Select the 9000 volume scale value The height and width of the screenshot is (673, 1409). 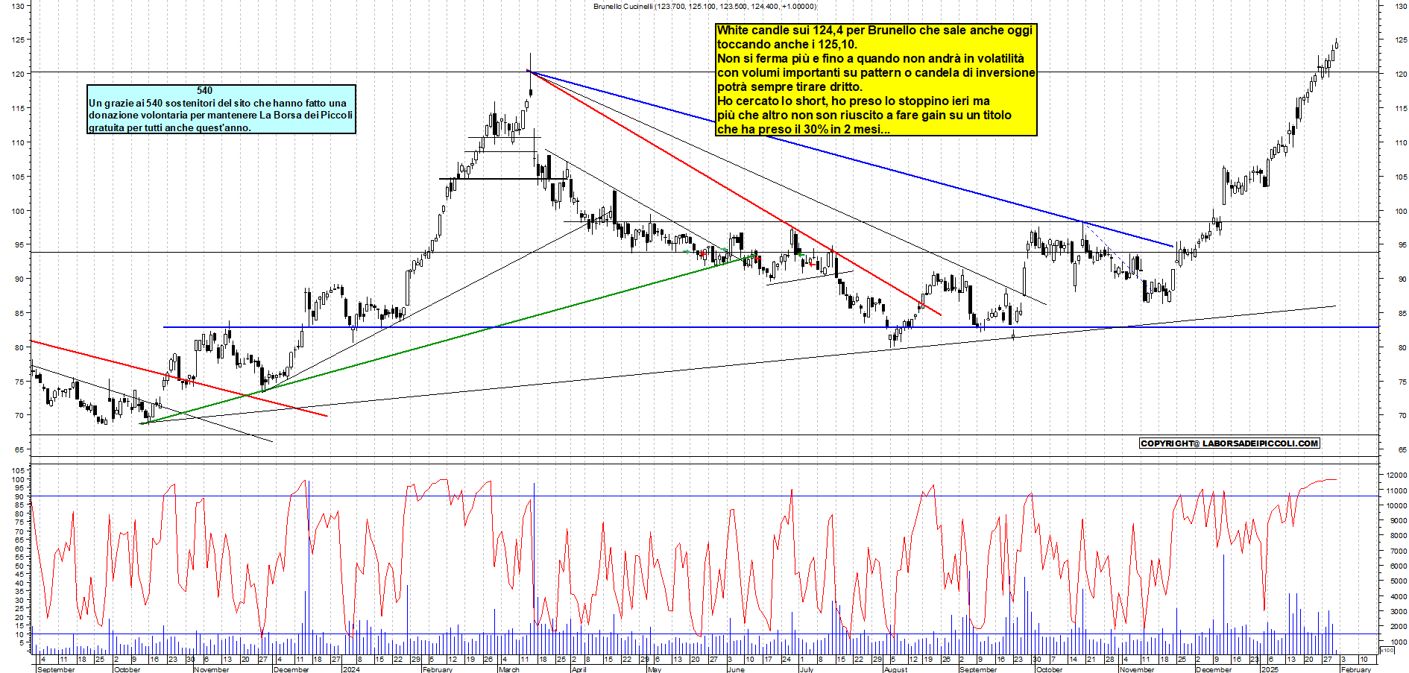pyautogui.click(x=1398, y=520)
